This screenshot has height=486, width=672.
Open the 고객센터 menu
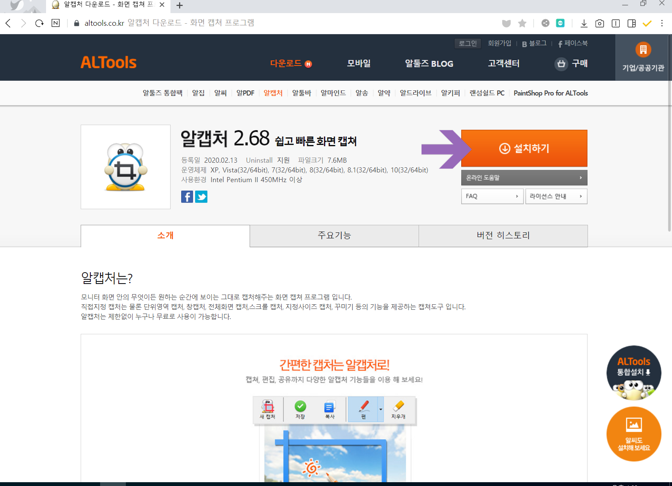[x=503, y=63]
